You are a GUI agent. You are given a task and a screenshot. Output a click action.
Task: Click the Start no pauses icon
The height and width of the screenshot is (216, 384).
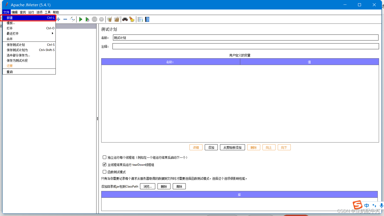pyautogui.click(x=87, y=19)
